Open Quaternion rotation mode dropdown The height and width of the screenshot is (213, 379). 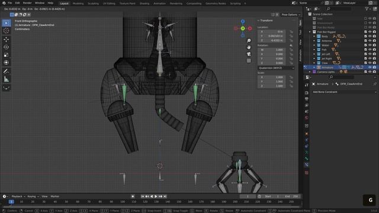tap(276, 68)
